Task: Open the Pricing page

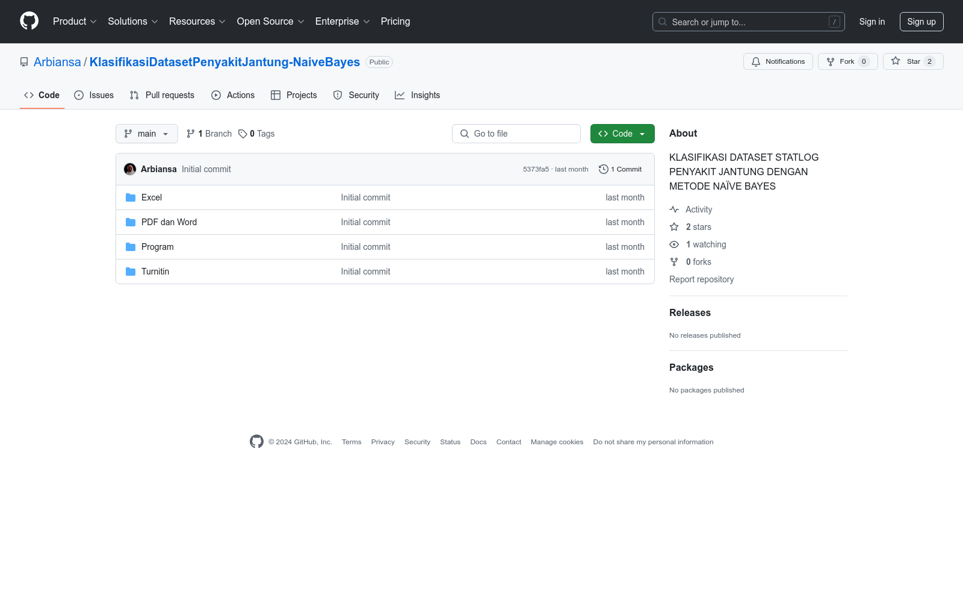Action: point(395,21)
